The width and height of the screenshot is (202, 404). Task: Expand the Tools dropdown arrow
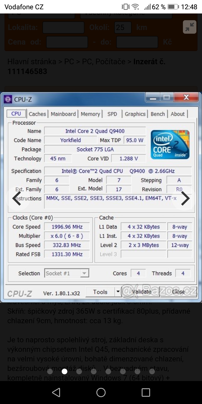coord(118,292)
